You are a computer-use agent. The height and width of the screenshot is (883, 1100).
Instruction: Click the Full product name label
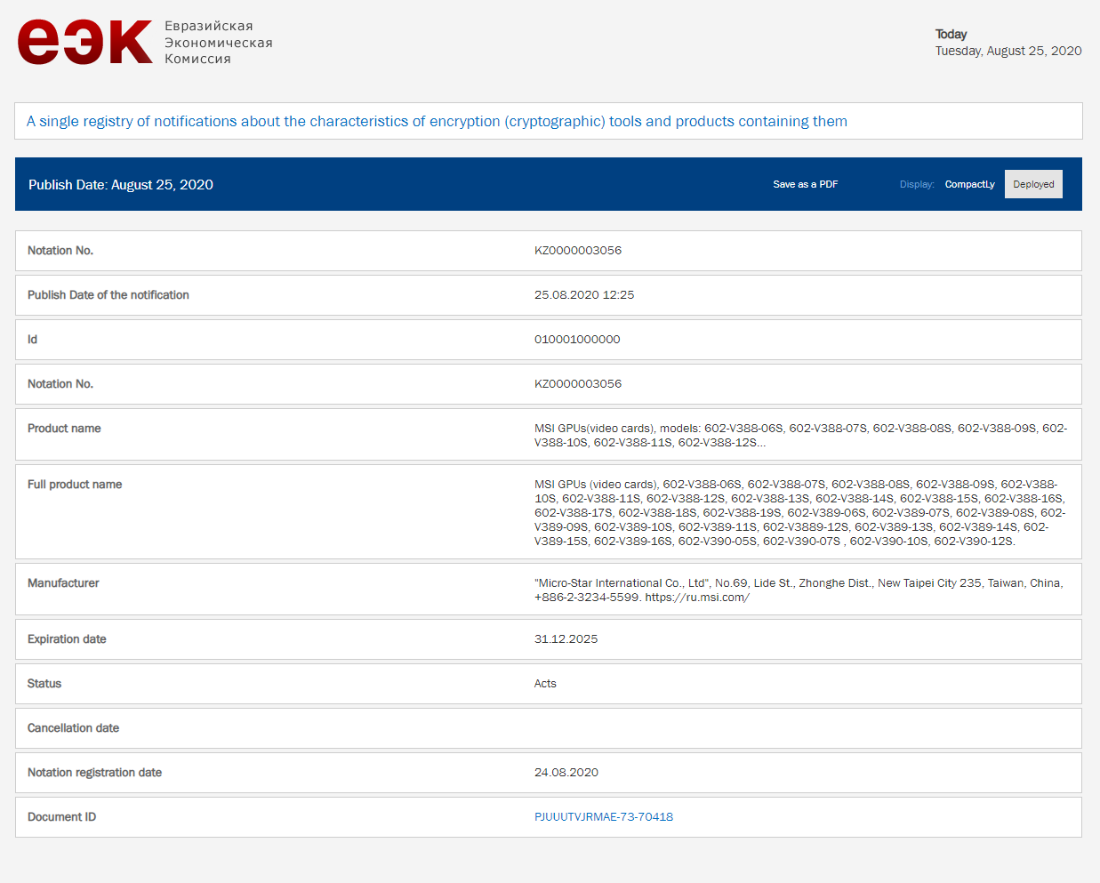(x=75, y=485)
